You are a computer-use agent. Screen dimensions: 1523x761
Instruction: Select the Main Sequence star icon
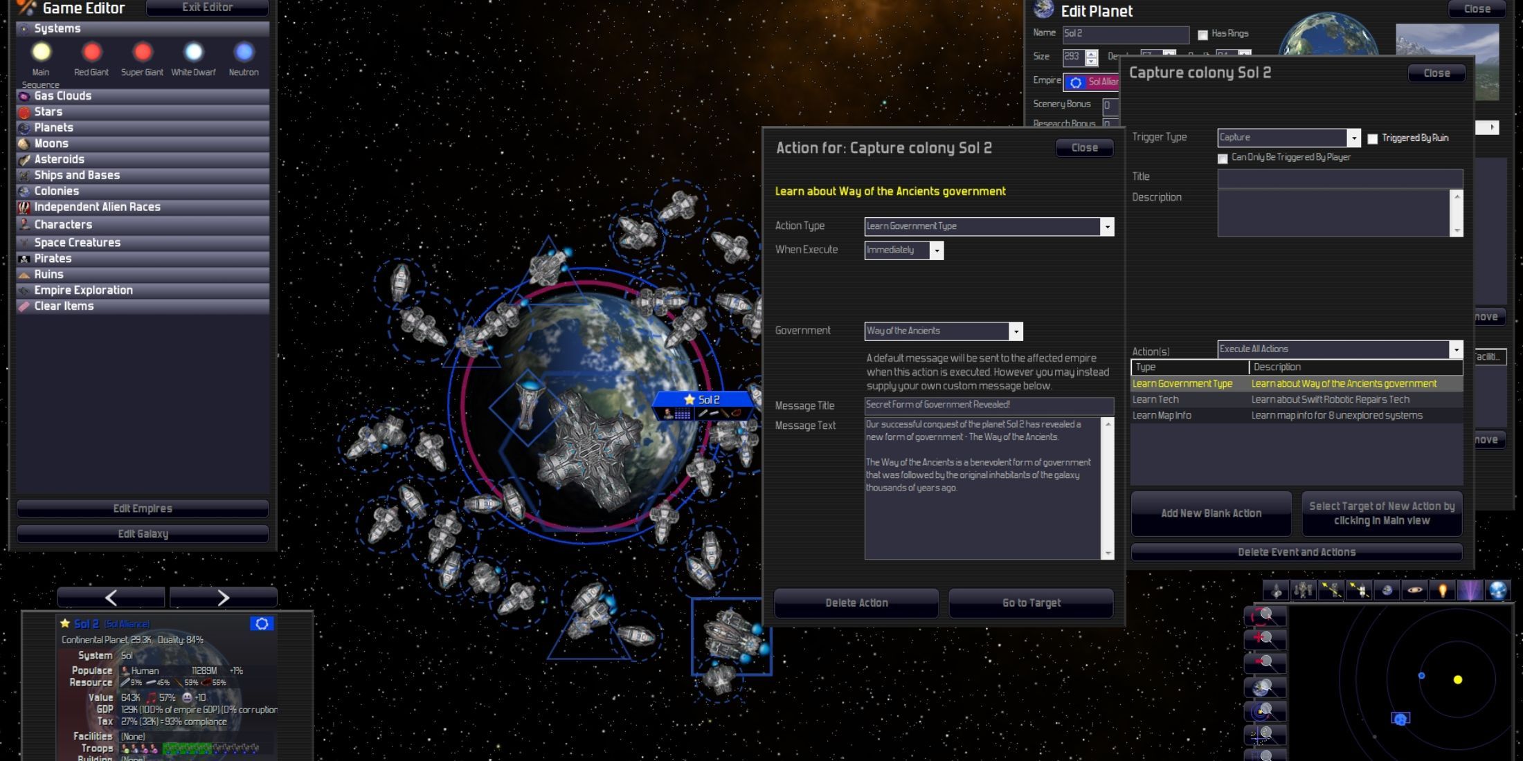(x=41, y=52)
